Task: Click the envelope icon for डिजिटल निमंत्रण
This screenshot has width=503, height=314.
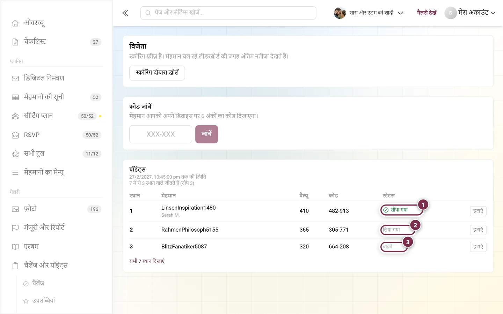Action: 15,78
